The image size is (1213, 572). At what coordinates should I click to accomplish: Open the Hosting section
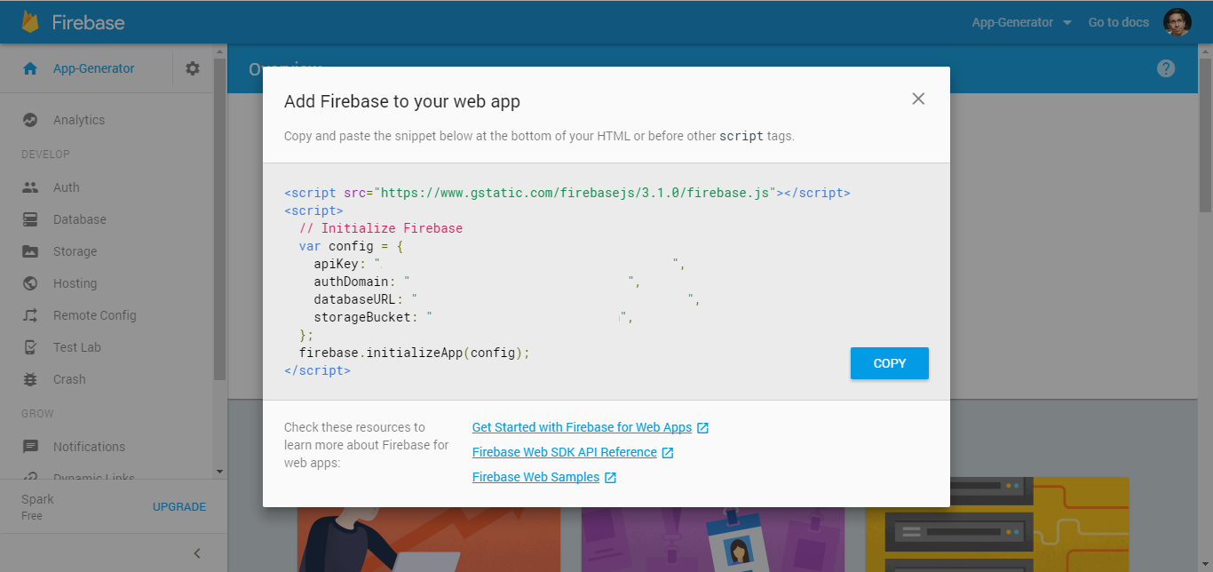click(x=73, y=282)
